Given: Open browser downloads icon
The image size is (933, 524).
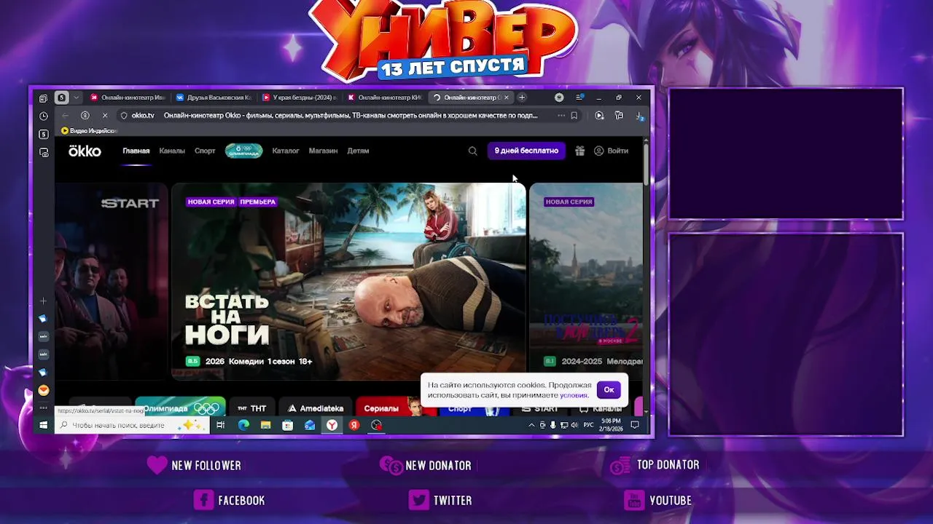Looking at the screenshot, I should coord(639,116).
